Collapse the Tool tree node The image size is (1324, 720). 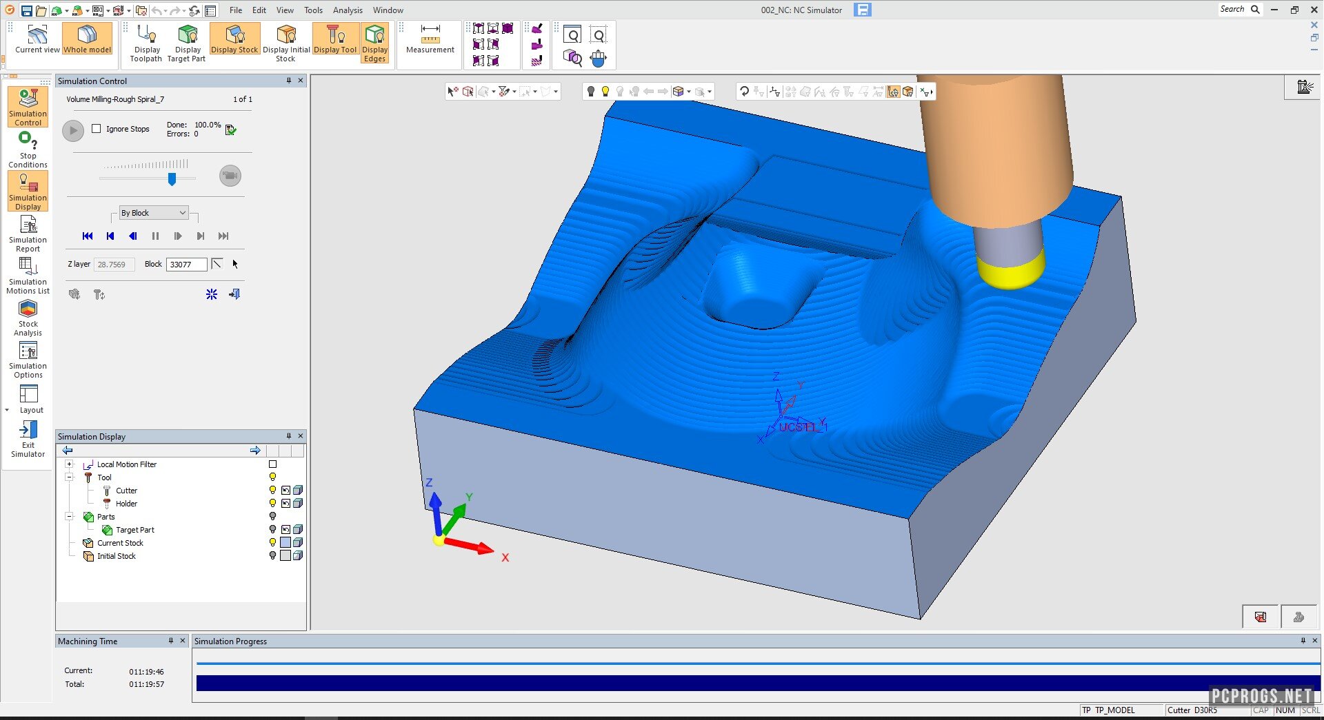70,477
